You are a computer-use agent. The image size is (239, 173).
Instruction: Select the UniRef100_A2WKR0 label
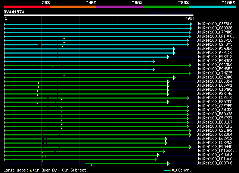(214, 110)
